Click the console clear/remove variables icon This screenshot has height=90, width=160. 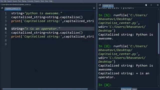click(x=146, y=5)
